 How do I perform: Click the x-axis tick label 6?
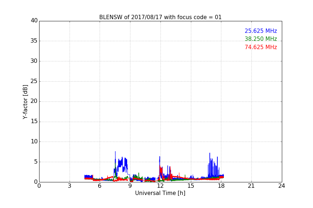click(100, 186)
